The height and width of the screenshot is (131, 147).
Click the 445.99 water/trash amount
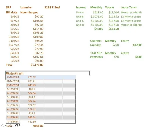click(32, 85)
